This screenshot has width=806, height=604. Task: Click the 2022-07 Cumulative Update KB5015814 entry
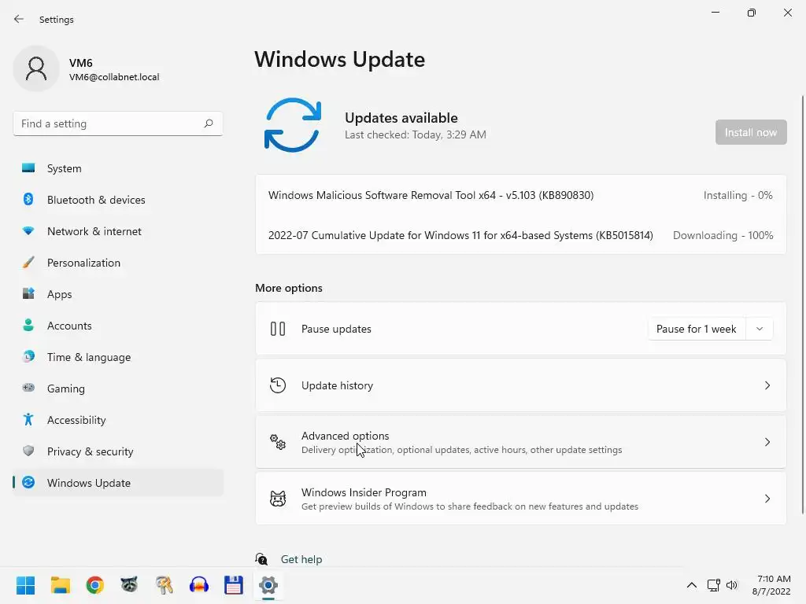460,235
